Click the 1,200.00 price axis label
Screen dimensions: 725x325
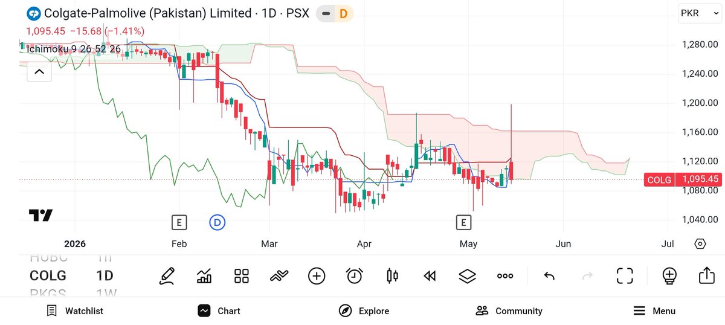point(700,103)
